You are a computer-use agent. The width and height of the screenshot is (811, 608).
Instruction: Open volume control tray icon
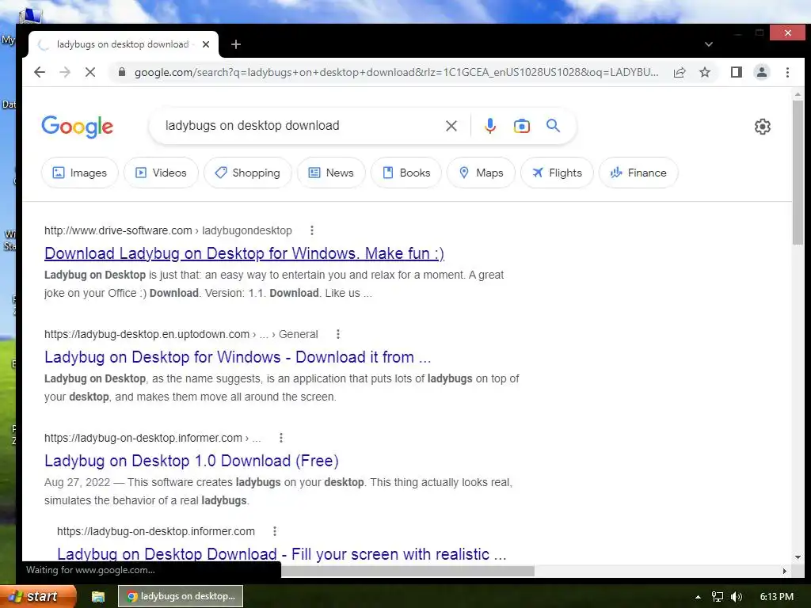[x=737, y=597]
